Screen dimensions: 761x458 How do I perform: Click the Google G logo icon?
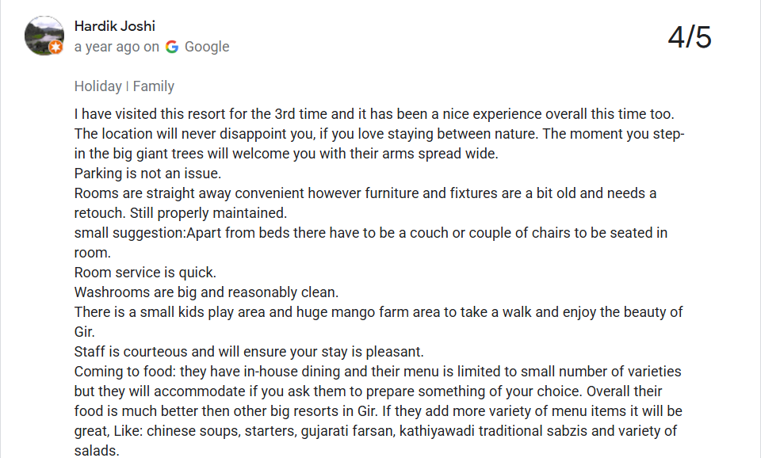(x=172, y=47)
